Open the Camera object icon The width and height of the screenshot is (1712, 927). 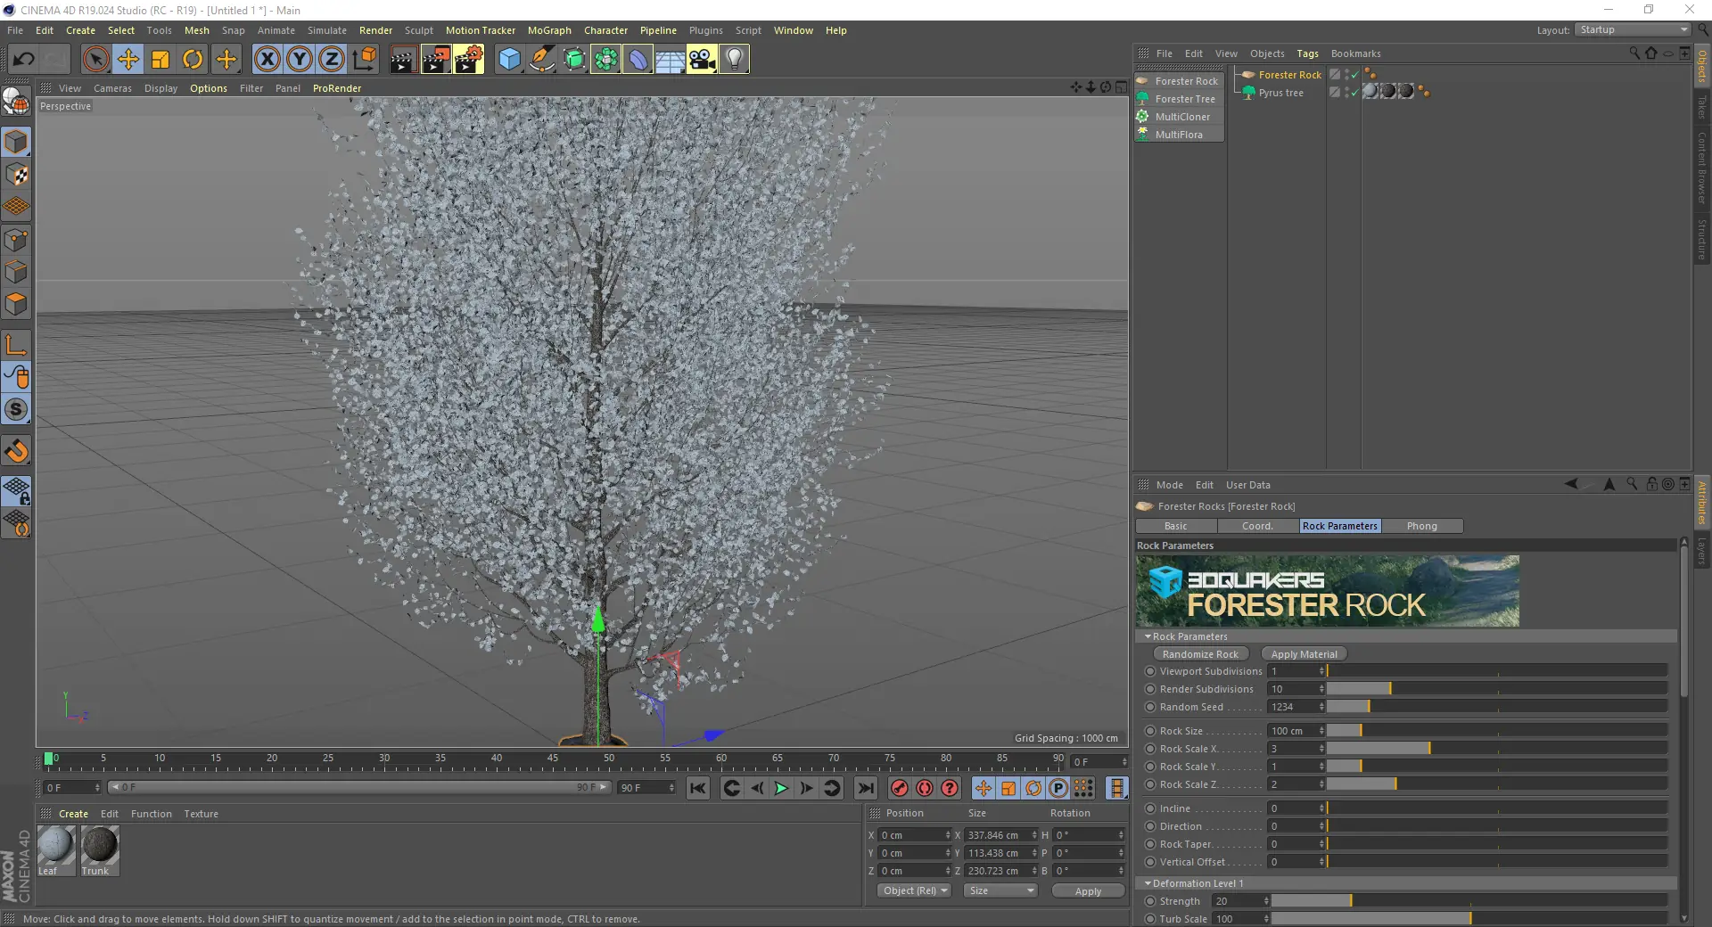(x=702, y=60)
